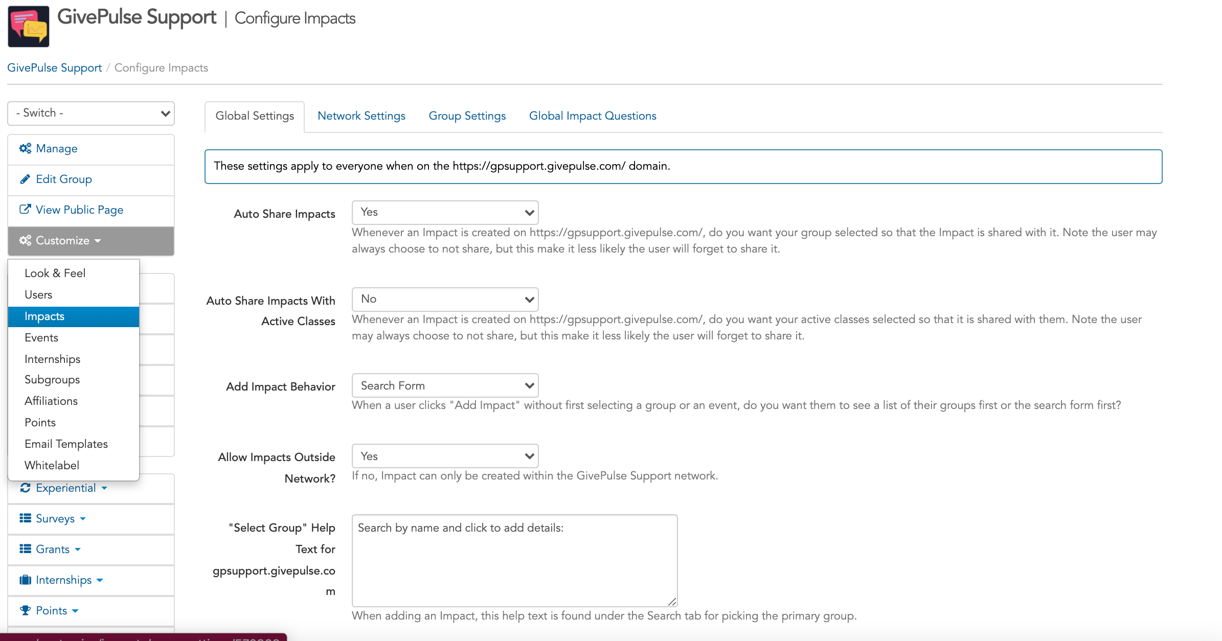Expand the Points sidebar menu
The image size is (1222, 641).
click(91, 611)
